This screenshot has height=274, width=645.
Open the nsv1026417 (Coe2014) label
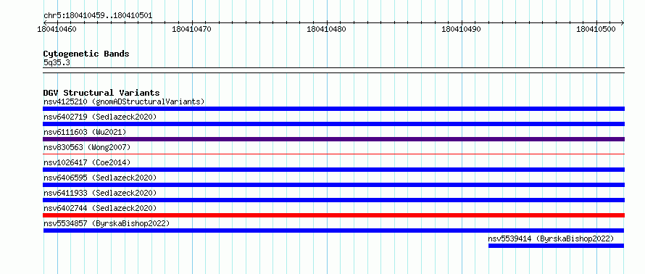87,162
